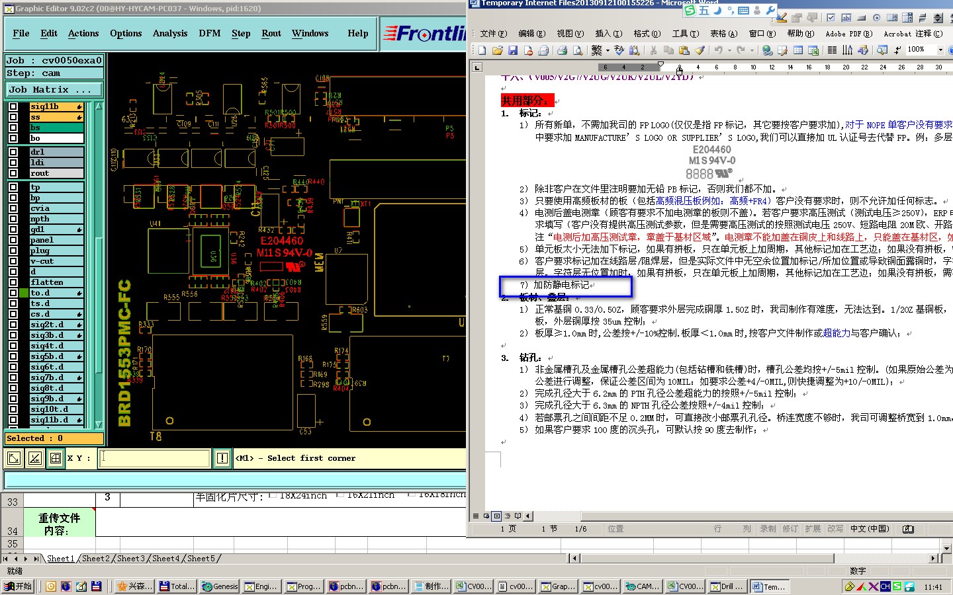
Task: Open Drill ... taskbar button
Action: click(x=727, y=586)
